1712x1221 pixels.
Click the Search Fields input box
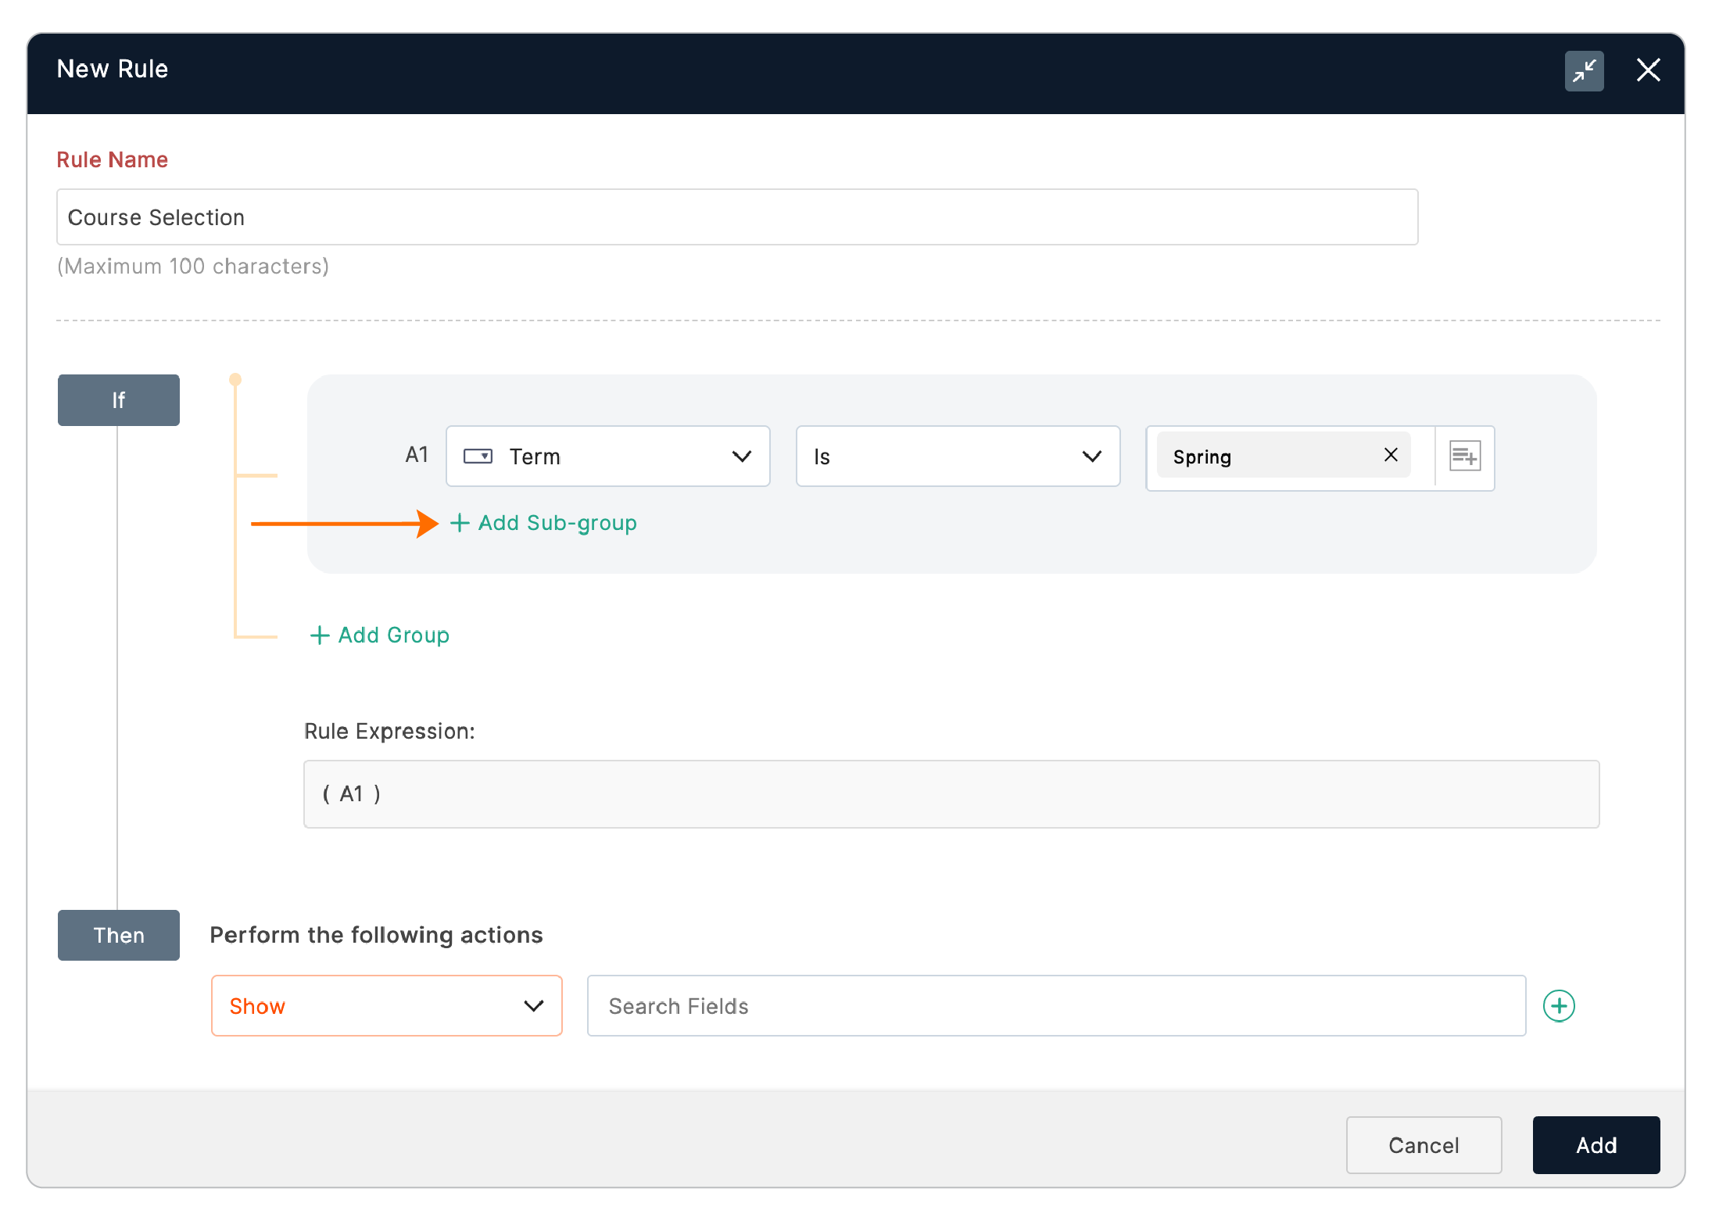coord(1055,1006)
